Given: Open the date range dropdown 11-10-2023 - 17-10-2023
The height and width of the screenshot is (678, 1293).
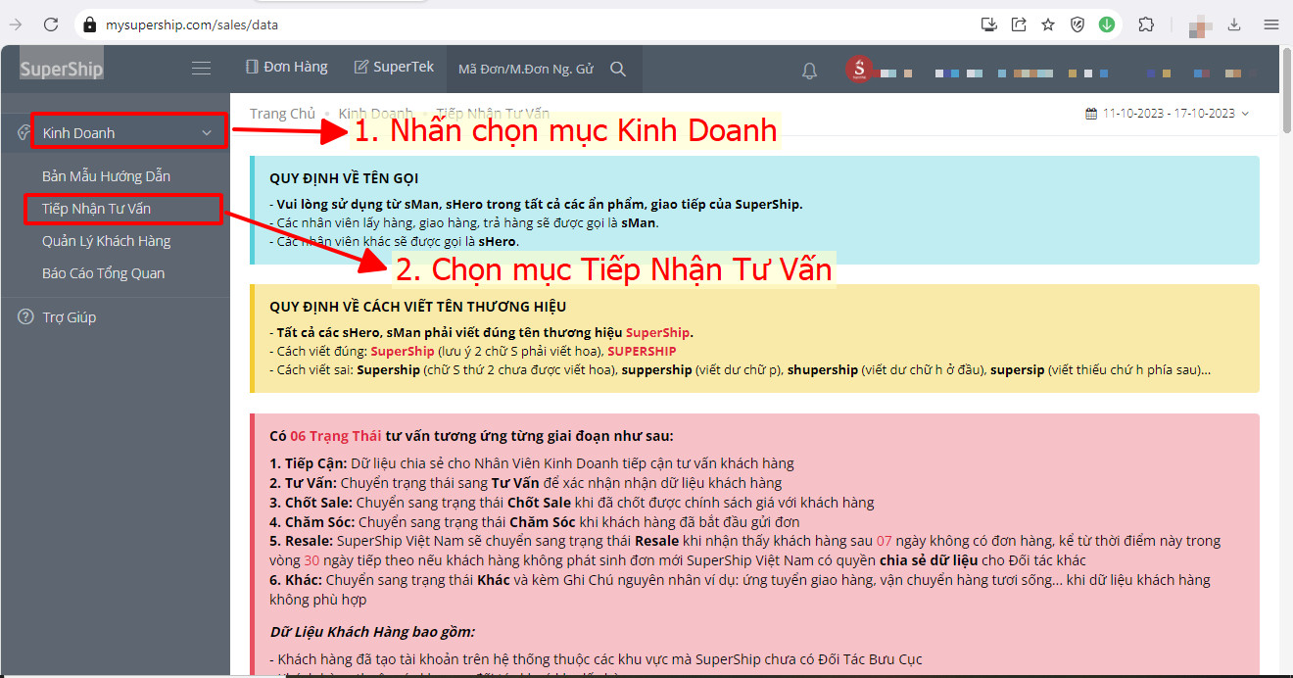Looking at the screenshot, I should 1168,113.
